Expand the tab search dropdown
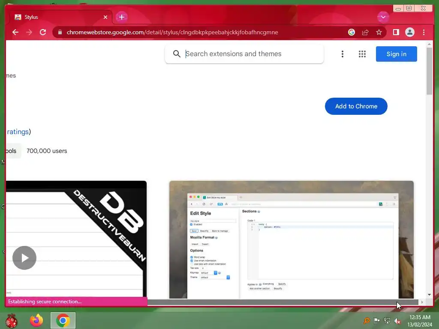Image resolution: width=439 pixels, height=329 pixels. [x=383, y=17]
